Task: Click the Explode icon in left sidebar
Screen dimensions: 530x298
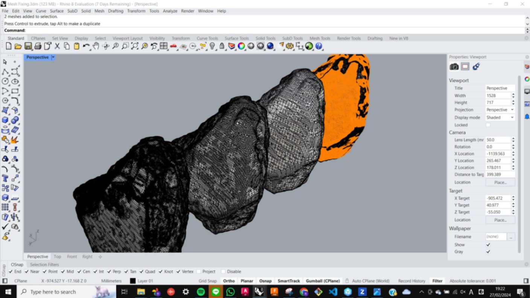Action: (x=15, y=140)
